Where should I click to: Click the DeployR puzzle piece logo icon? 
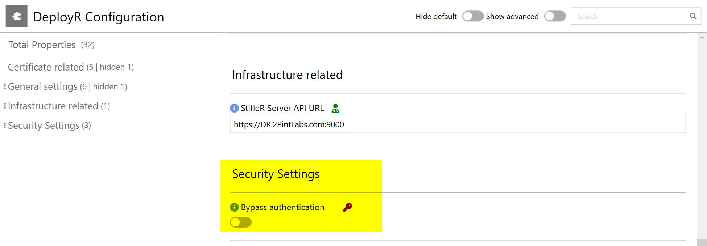point(17,16)
